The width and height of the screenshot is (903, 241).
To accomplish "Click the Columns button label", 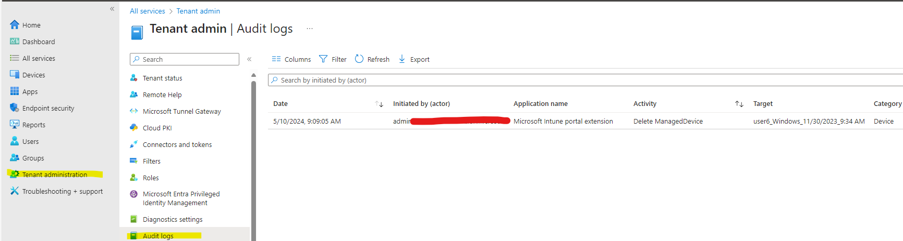I will click(298, 59).
